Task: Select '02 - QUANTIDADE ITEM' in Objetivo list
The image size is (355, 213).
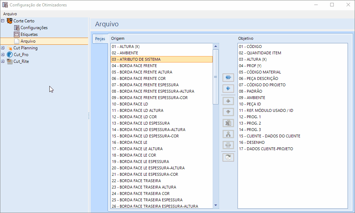Action: [293, 53]
